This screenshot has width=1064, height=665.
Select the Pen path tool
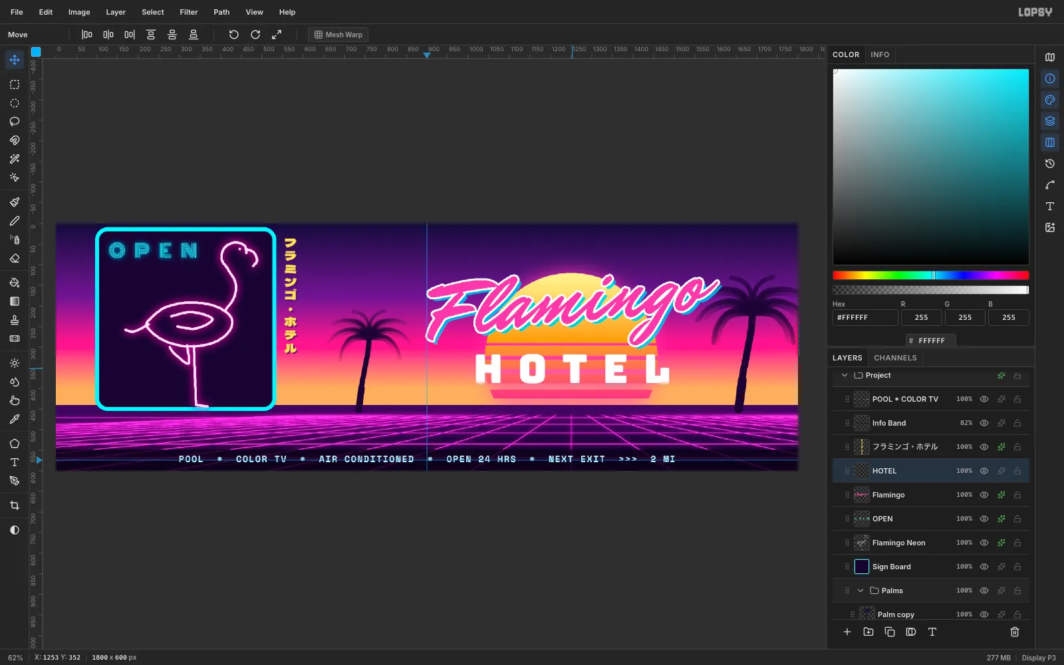point(15,481)
